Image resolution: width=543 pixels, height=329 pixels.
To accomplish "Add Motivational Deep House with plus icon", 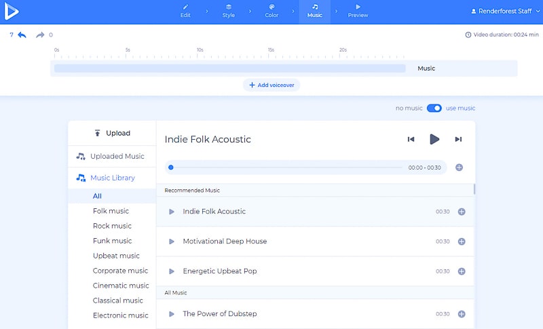I will click(462, 241).
